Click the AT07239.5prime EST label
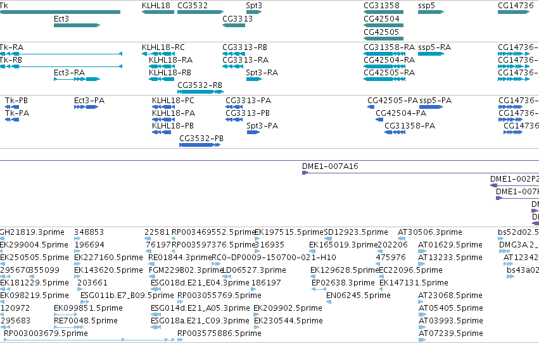The image size is (539, 343). pyautogui.click(x=450, y=334)
